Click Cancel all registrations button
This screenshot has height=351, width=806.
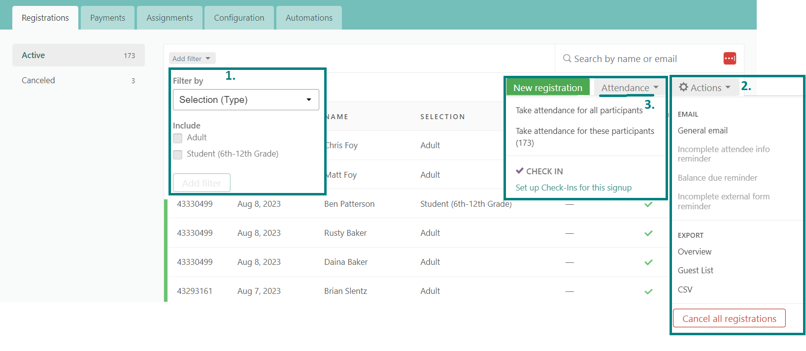(x=729, y=319)
